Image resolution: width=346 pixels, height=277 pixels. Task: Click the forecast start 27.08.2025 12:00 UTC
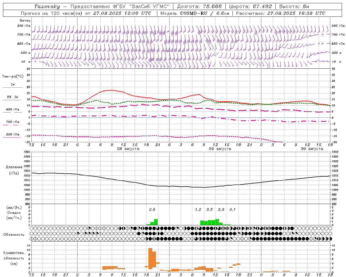[x=122, y=13]
